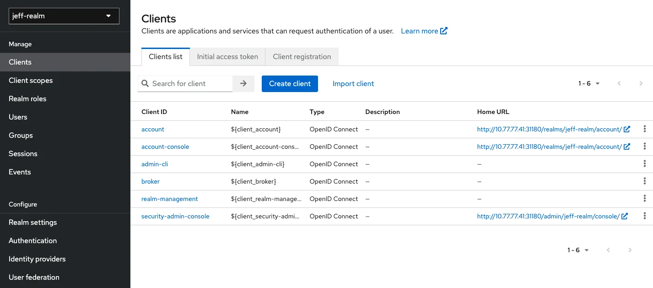Open kebab menu for broker row

click(645, 181)
